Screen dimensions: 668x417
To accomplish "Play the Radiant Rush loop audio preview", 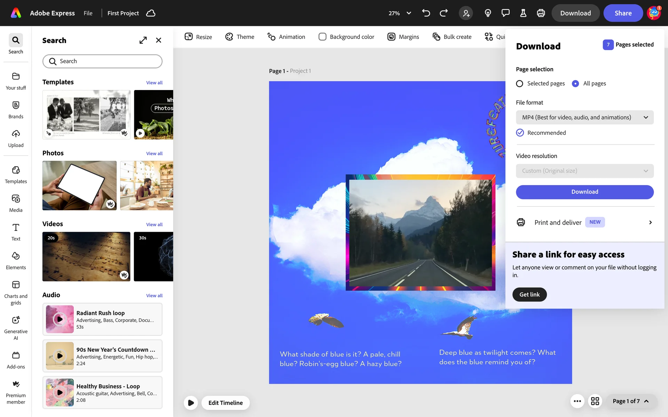I will 60,319.
